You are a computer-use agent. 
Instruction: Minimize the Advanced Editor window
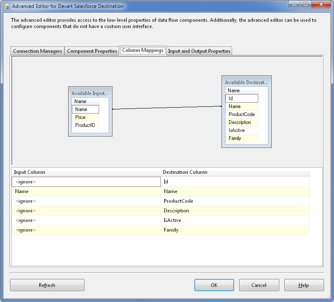point(294,4)
